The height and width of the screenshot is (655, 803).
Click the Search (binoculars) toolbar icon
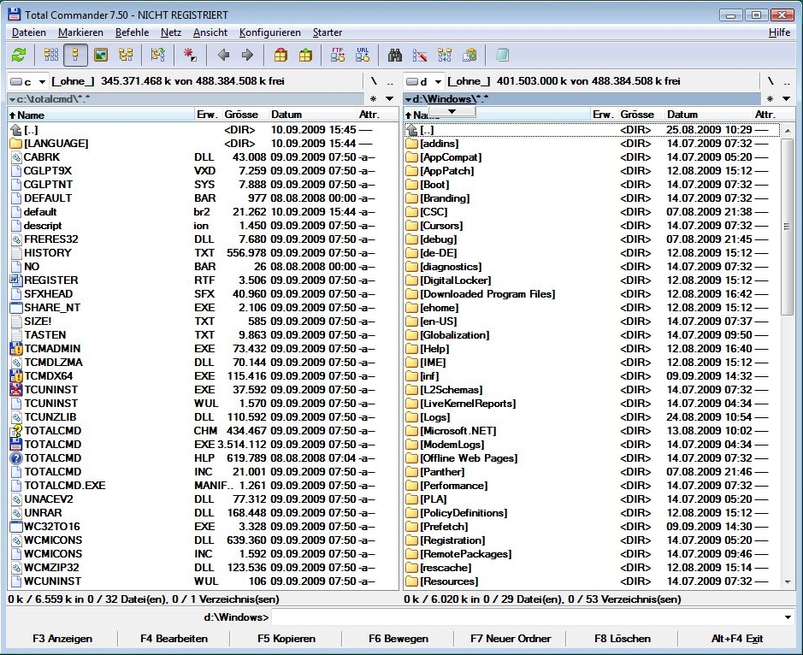point(395,55)
